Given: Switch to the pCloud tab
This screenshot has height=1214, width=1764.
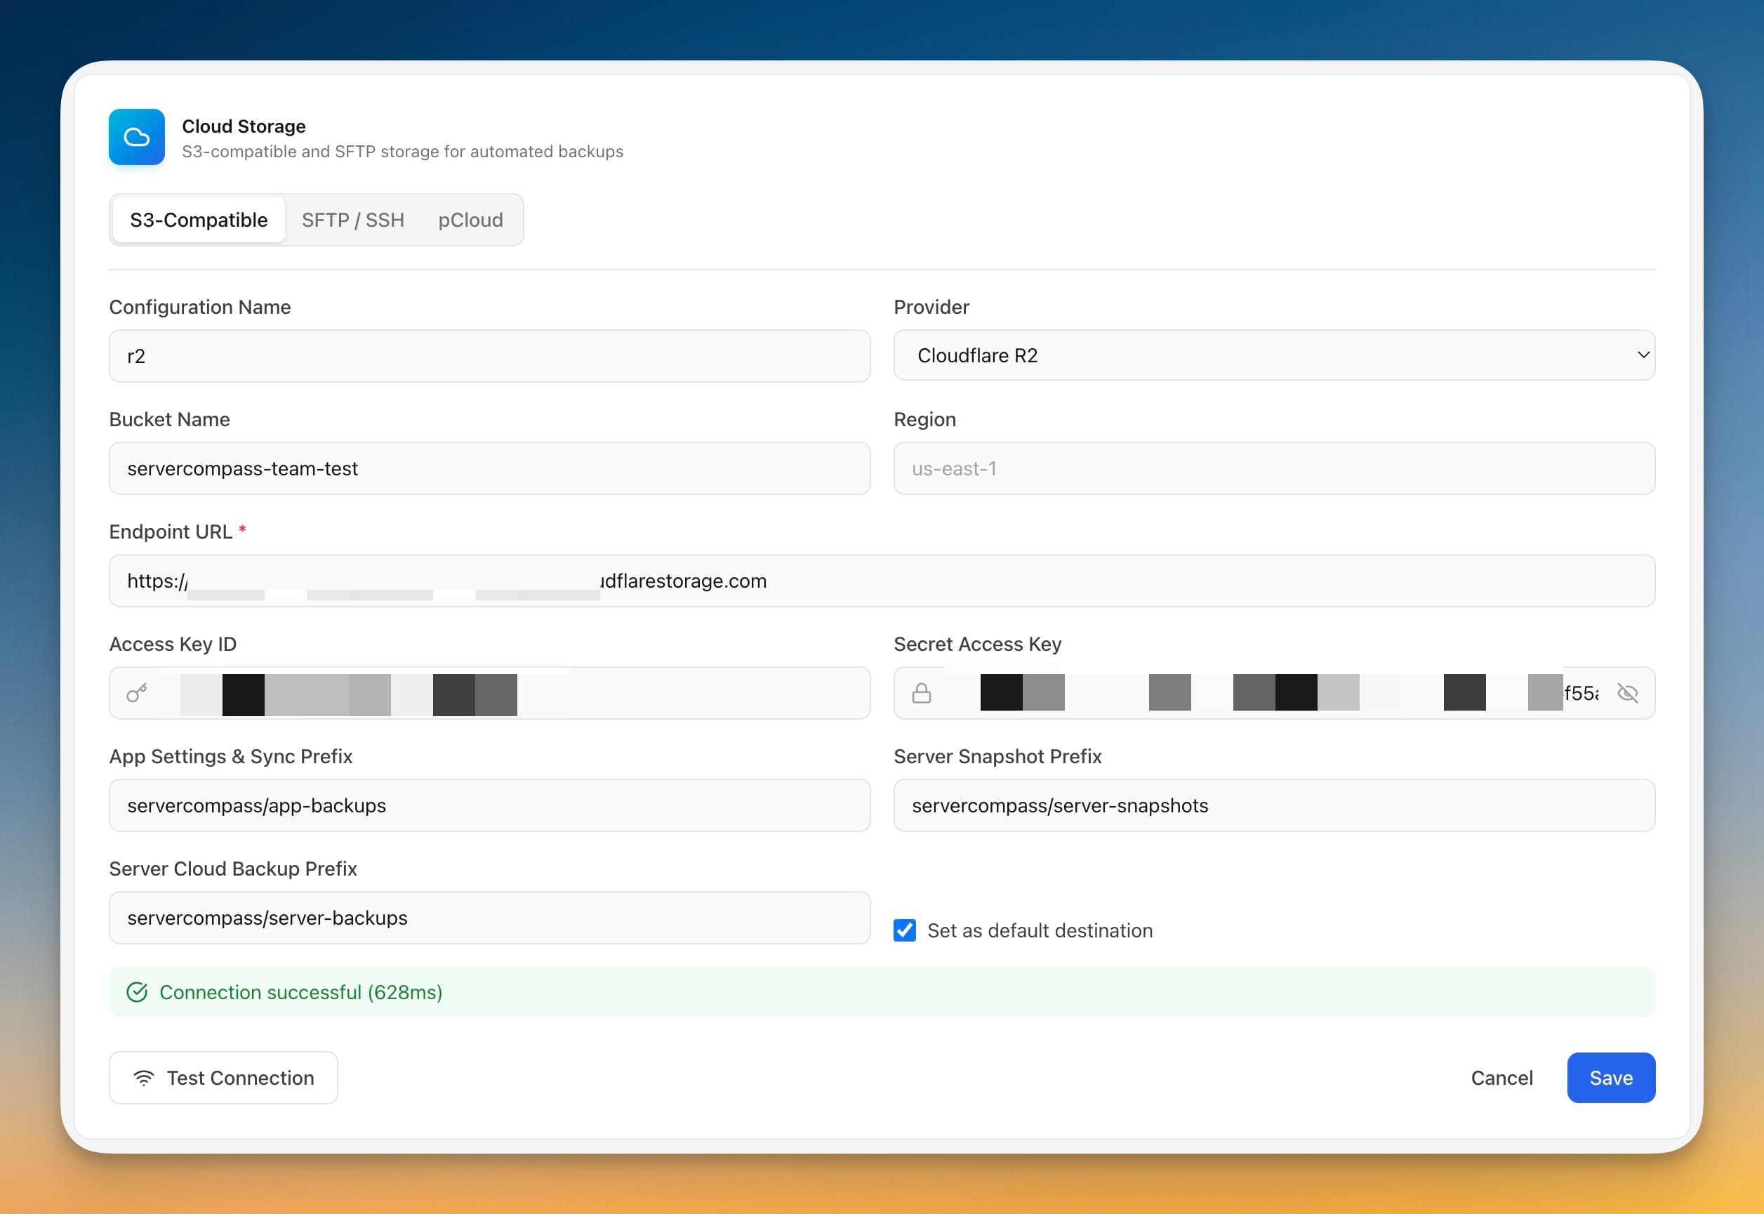Looking at the screenshot, I should (470, 220).
